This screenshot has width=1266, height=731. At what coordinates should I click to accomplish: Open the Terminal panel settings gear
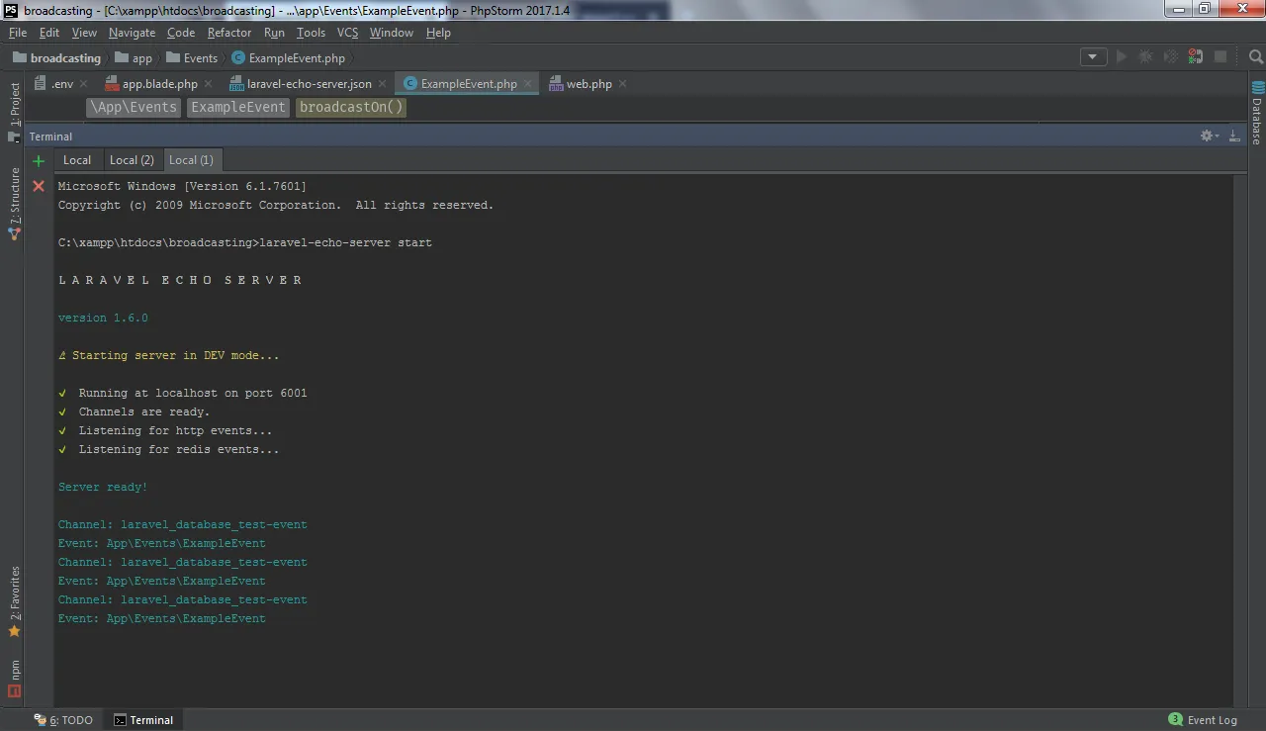click(x=1209, y=136)
